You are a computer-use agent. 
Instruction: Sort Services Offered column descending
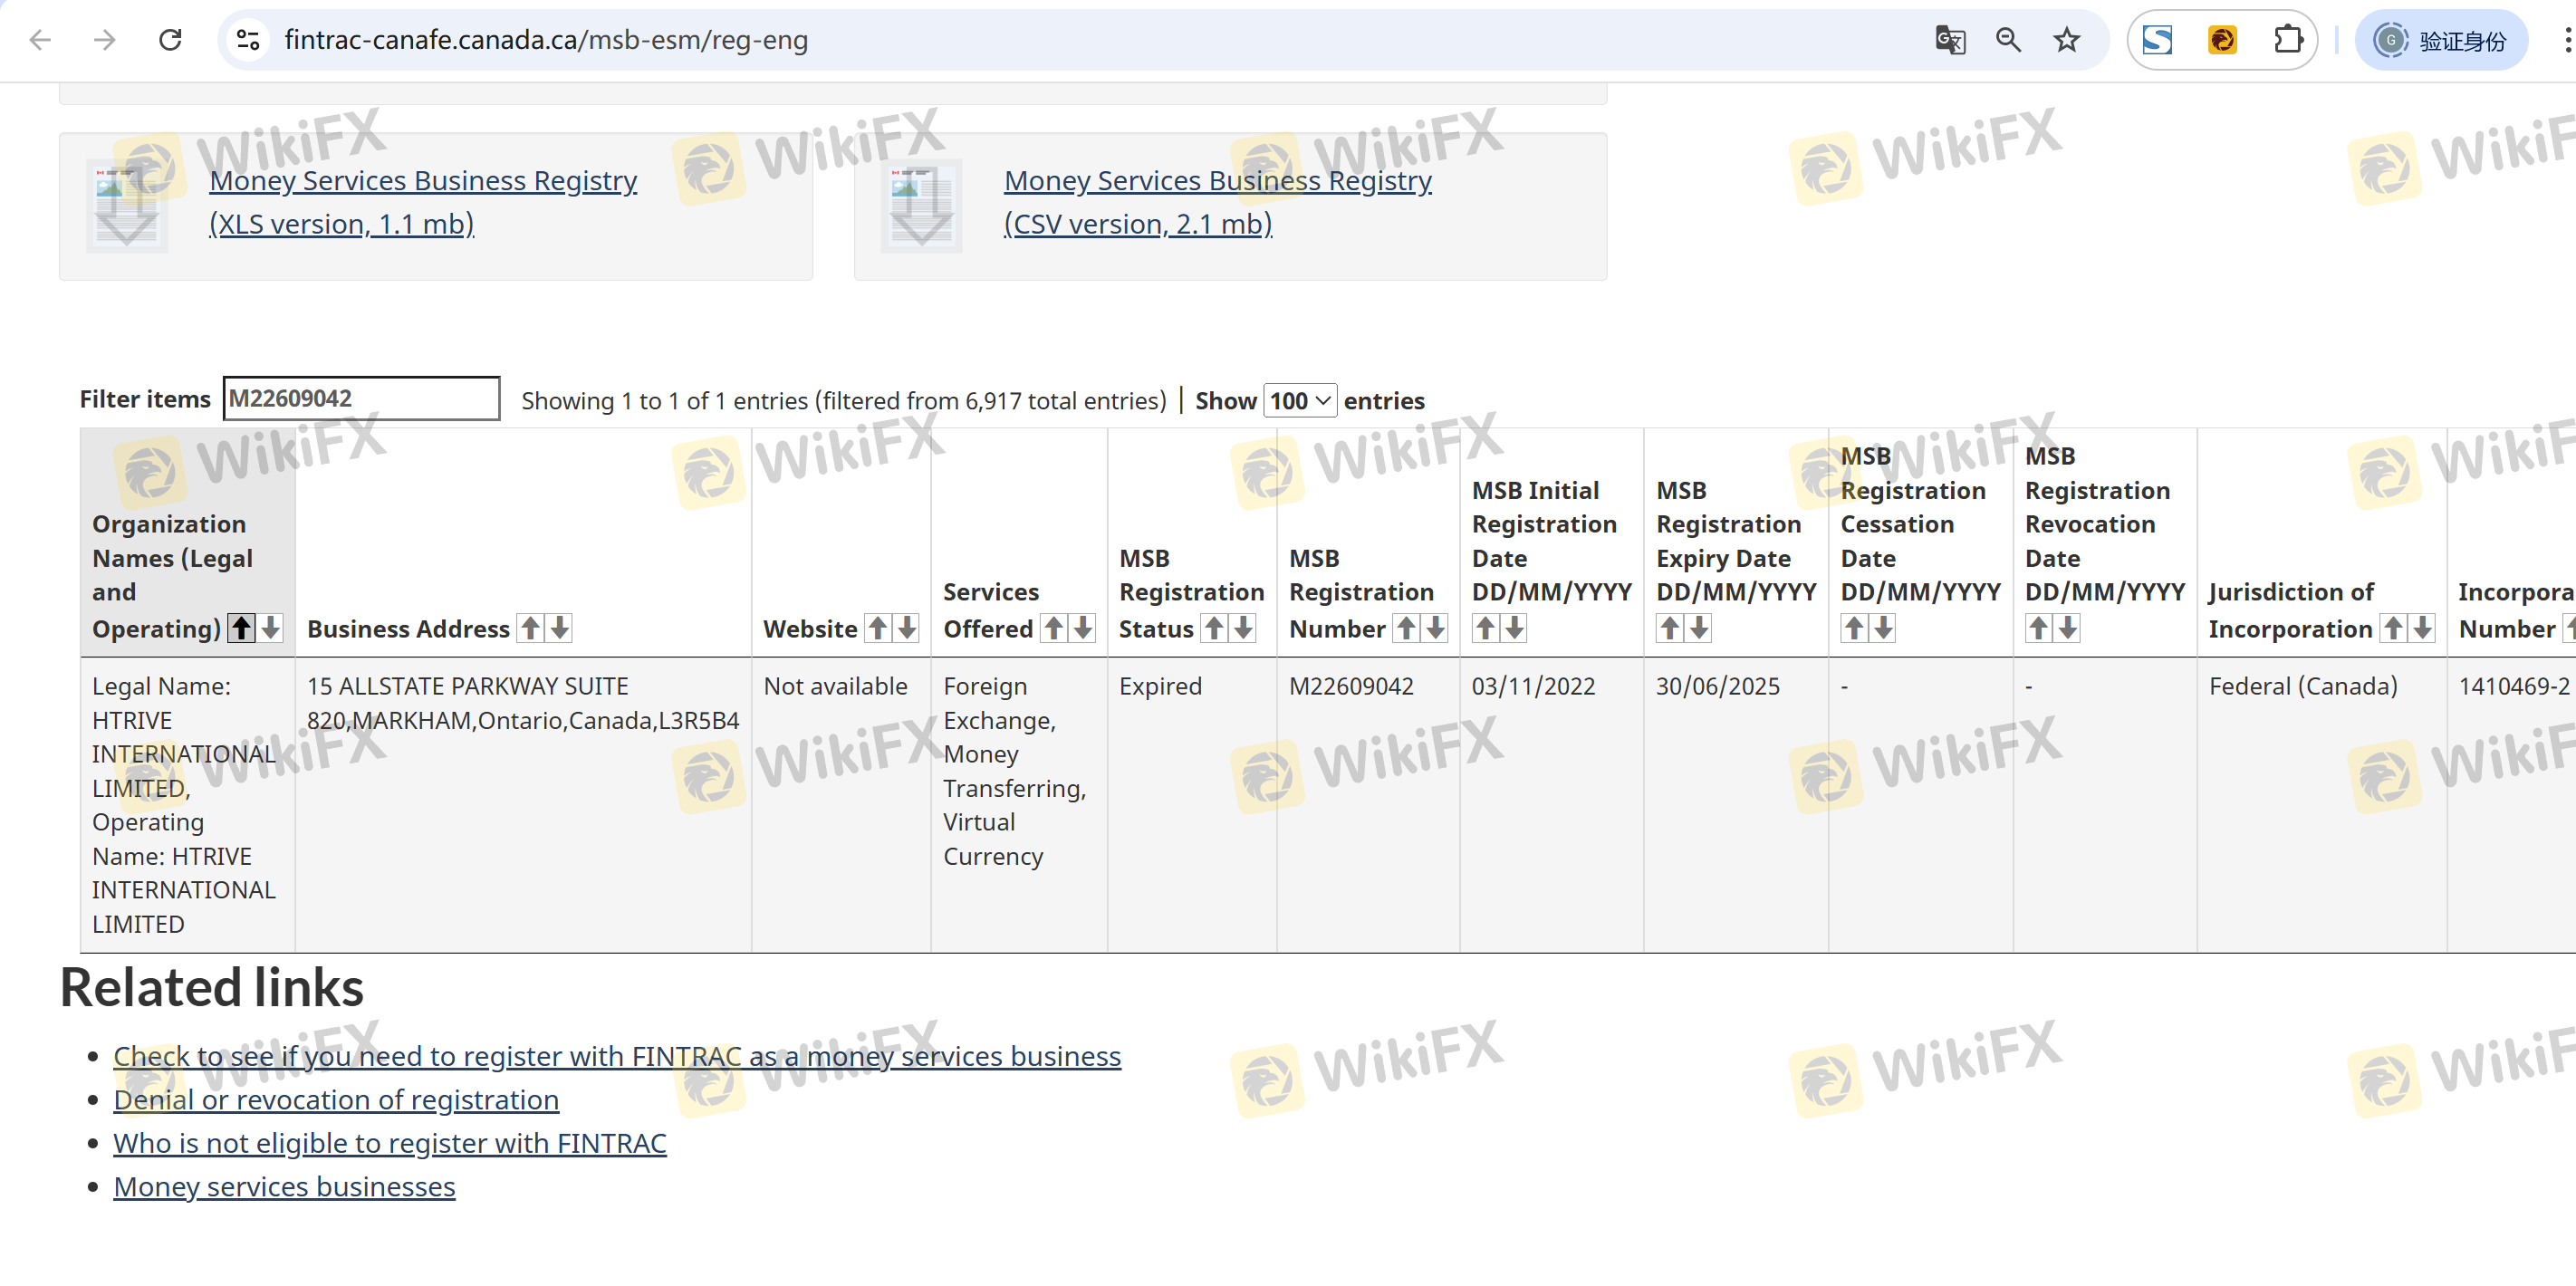(1083, 628)
